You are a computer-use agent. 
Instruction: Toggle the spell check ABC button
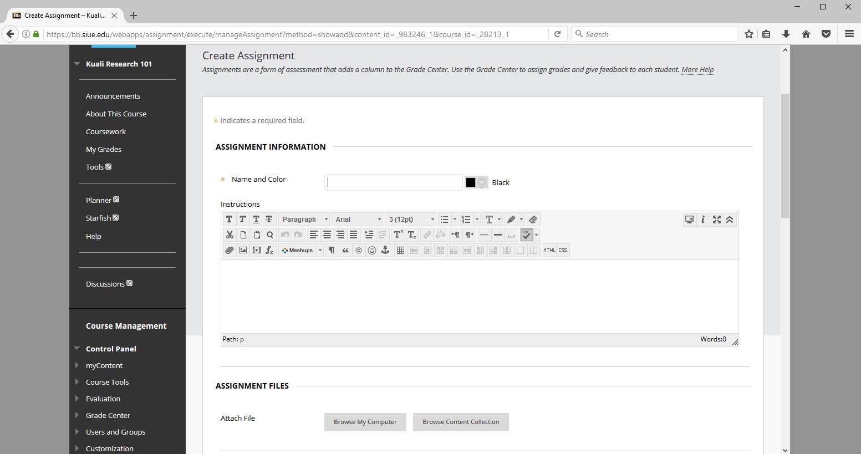pos(526,235)
